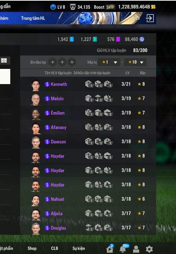The width and height of the screenshot is (176, 254).
Task: Click the third training slot plus hexagon
Action: pyautogui.click(x=72, y=62)
